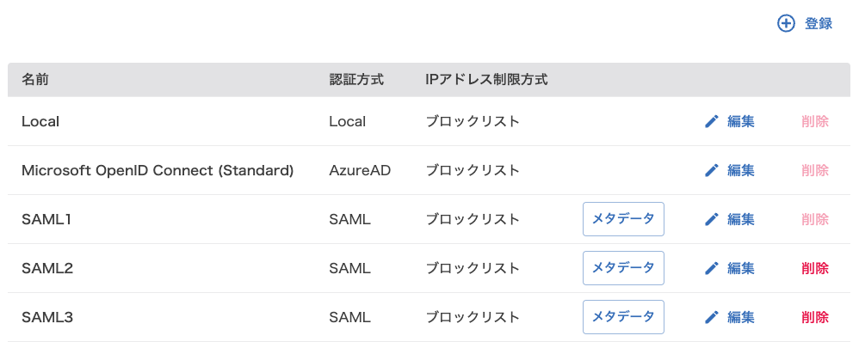Screen dimensions: 859x354
Task: Open メタデータ for SAML1
Action: tap(623, 219)
